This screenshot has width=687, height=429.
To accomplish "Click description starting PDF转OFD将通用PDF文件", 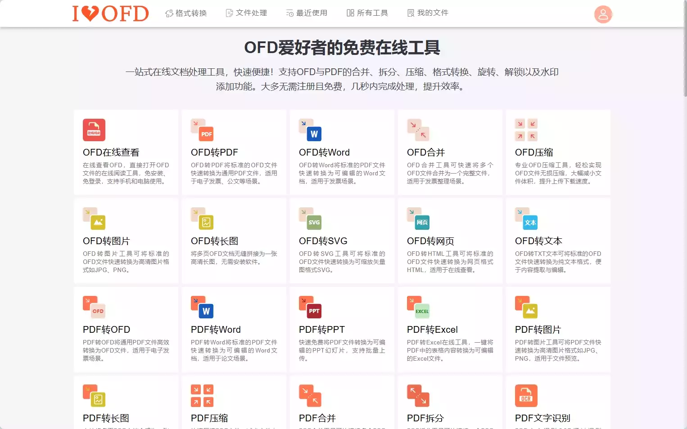I will pos(126,350).
